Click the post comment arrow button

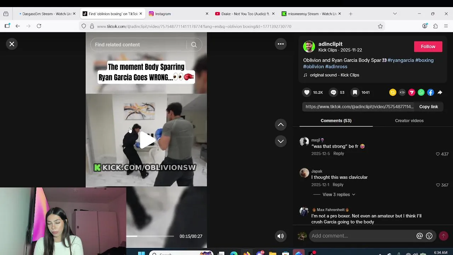[443, 236]
